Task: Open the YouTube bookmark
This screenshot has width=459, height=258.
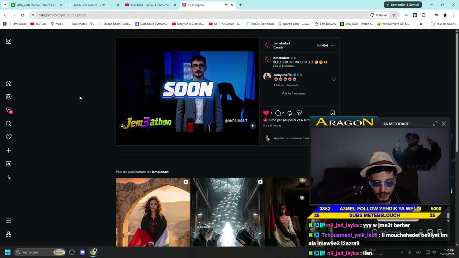Action: coord(38,24)
